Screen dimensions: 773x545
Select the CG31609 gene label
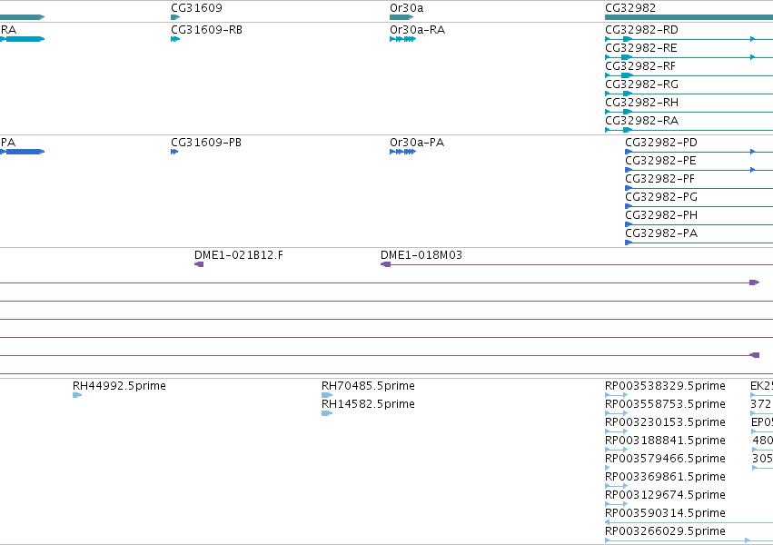point(196,8)
